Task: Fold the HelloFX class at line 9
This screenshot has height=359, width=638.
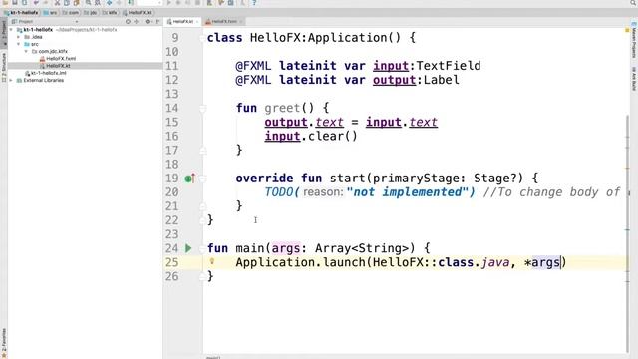Action: coord(202,38)
